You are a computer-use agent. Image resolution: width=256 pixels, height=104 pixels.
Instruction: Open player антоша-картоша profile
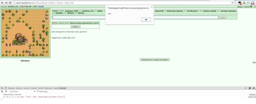point(228,11)
